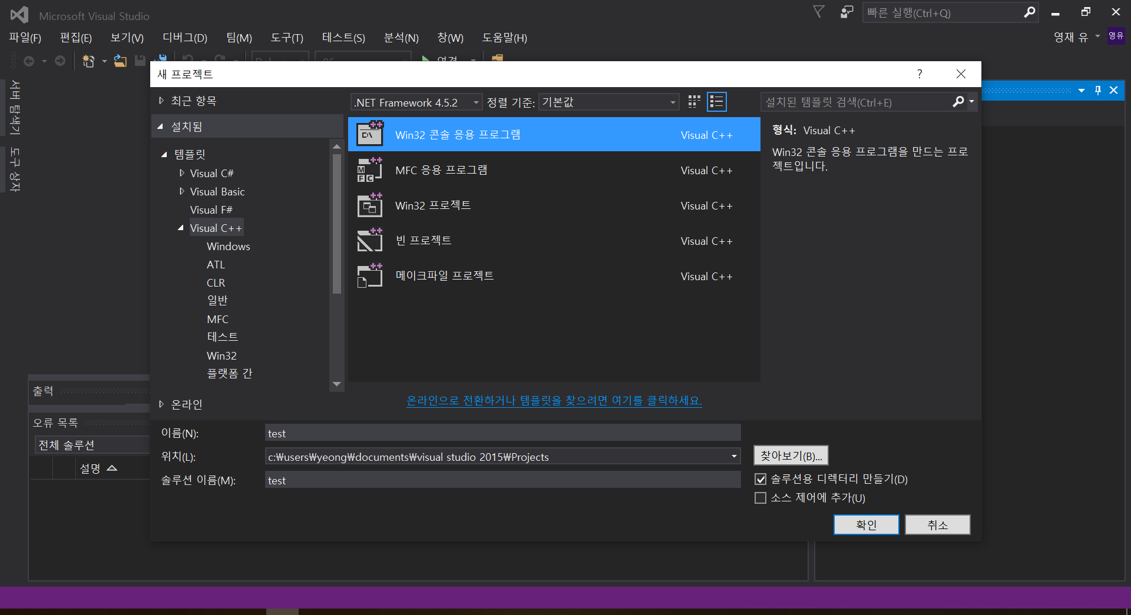Collapse the 설치됨 section
This screenshot has width=1131, height=615.
point(160,127)
